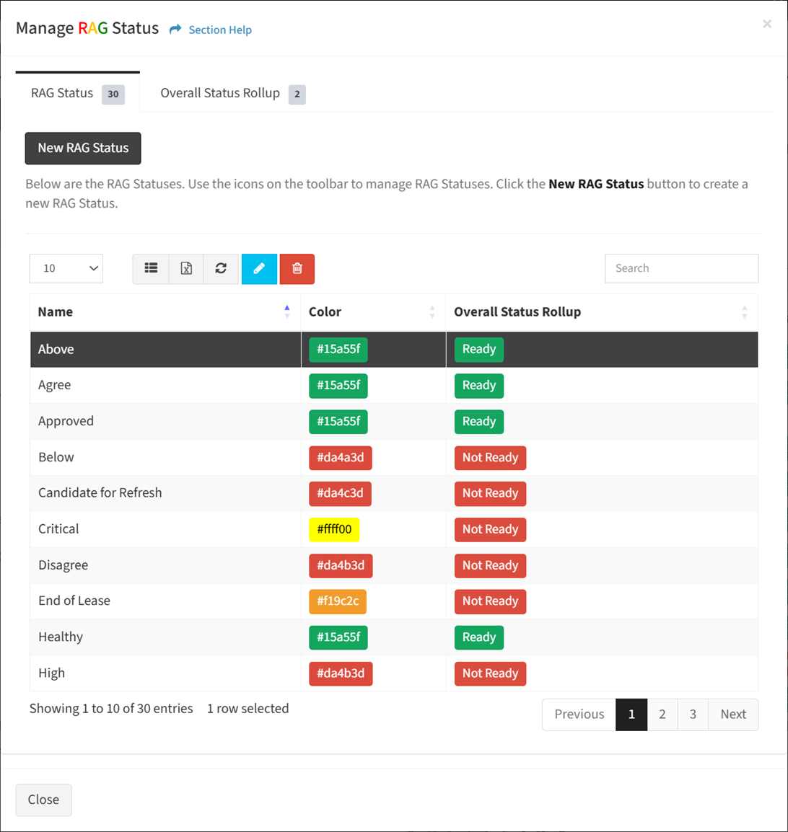
Task: Export table to Excel icon
Action: [186, 268]
